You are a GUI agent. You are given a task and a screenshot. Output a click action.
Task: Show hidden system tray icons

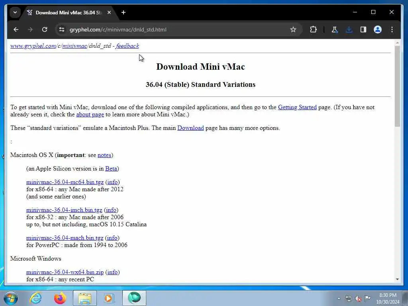[x=339, y=299]
